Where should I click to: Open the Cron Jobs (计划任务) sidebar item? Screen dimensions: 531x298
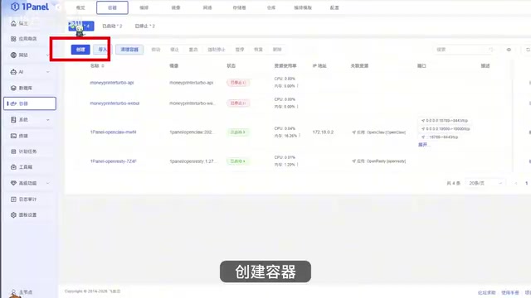pos(30,151)
